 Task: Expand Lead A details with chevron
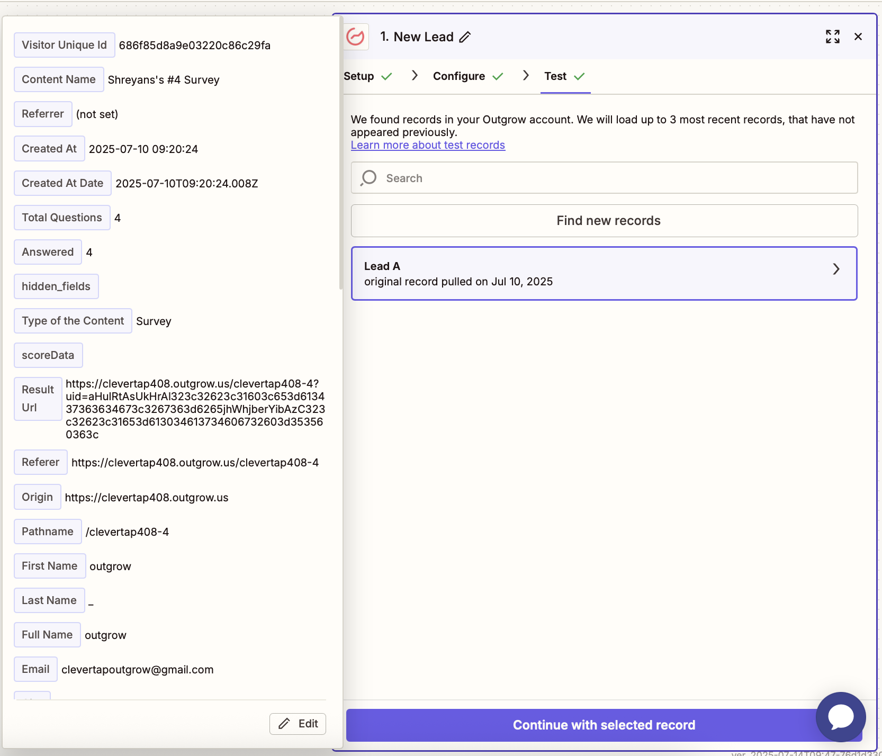836,269
